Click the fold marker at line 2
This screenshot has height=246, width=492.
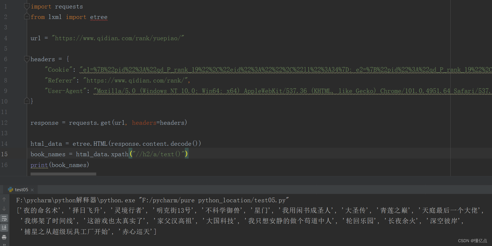27,17
